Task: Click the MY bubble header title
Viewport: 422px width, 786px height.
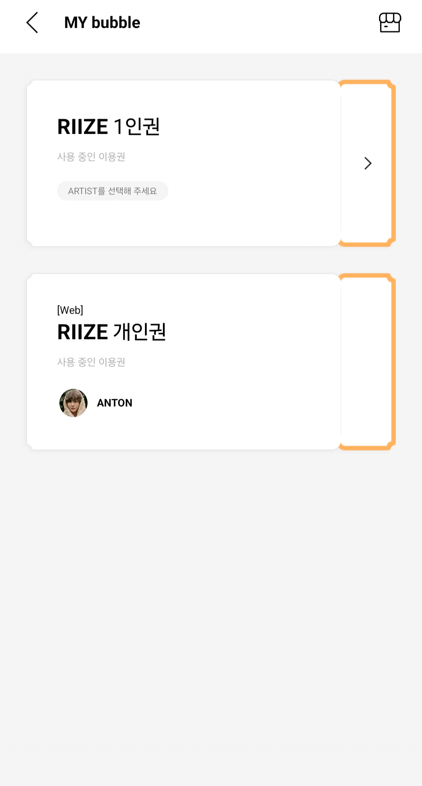Action: click(102, 23)
